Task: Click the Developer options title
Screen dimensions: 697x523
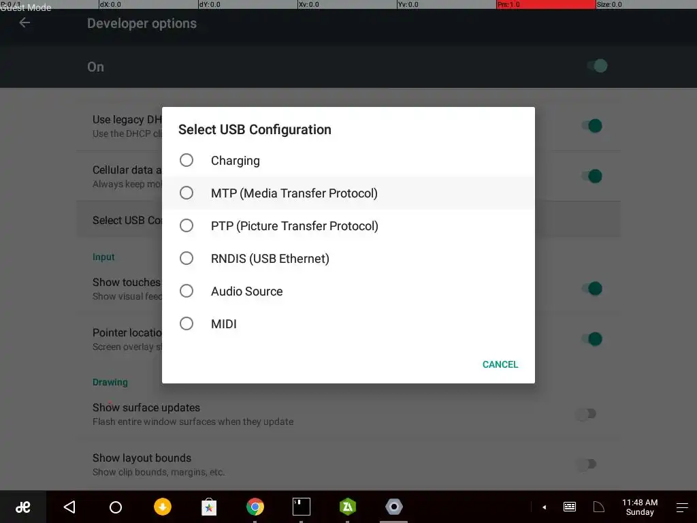Action: coord(142,23)
